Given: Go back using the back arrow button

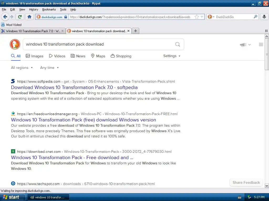Looking at the screenshot, I should click(x=5, y=17).
